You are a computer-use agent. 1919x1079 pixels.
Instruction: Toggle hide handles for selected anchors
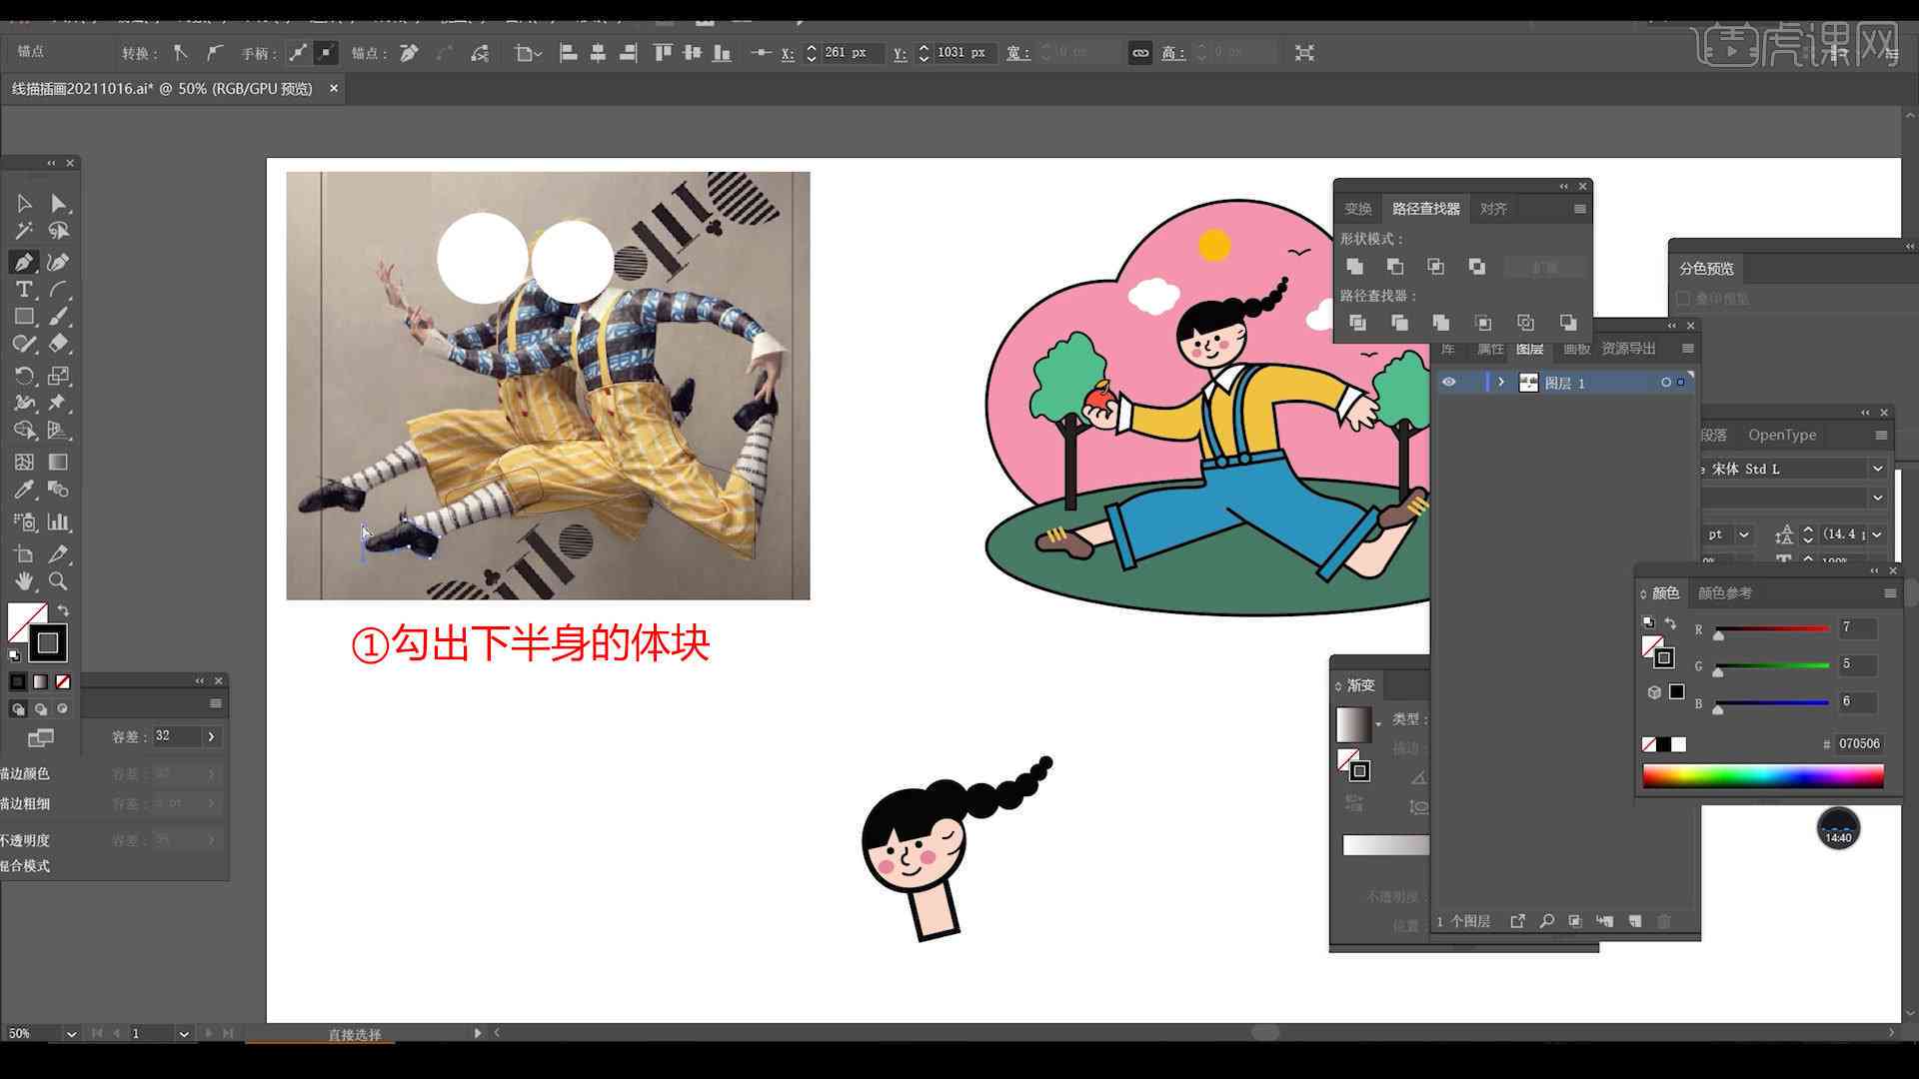pos(326,53)
